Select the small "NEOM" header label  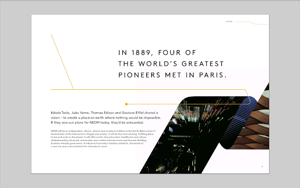[229, 22]
